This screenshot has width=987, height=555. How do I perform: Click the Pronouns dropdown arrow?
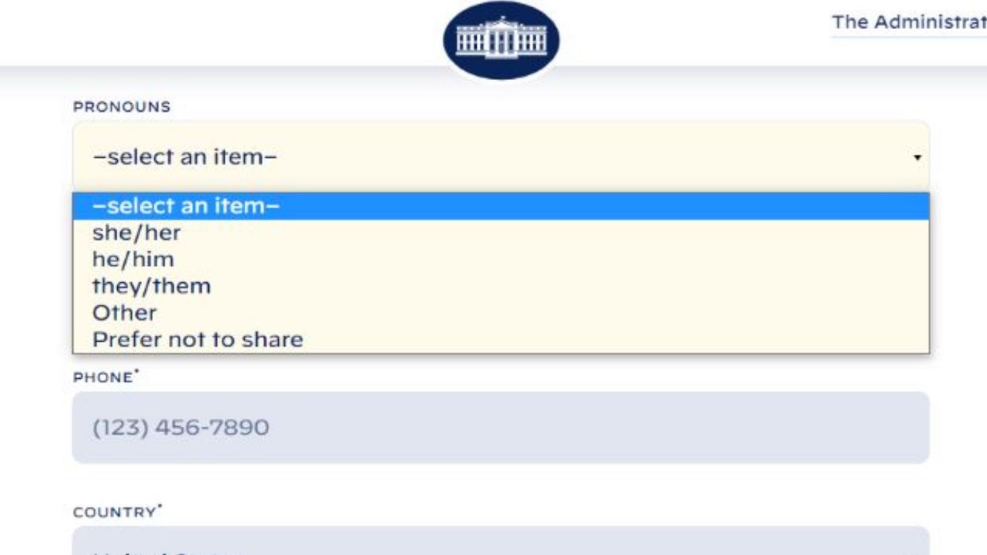[x=917, y=157]
